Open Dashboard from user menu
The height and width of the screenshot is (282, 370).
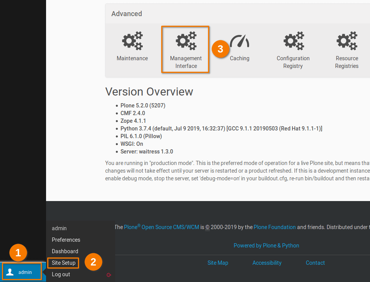(x=65, y=251)
